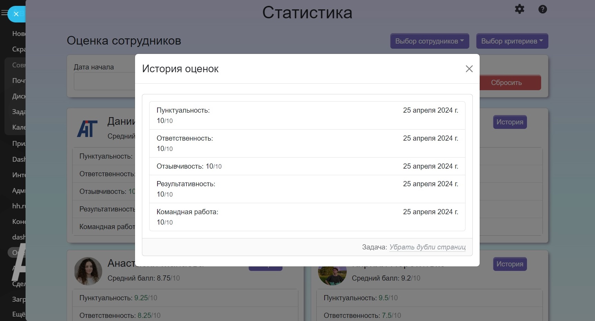Select the Пунктуальность row in history list

click(x=307, y=115)
